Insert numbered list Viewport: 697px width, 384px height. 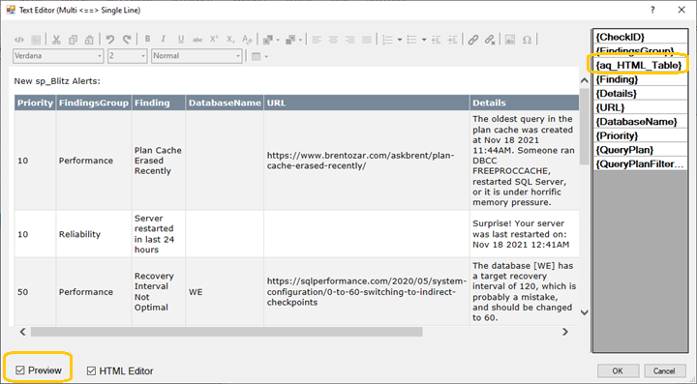(x=387, y=40)
